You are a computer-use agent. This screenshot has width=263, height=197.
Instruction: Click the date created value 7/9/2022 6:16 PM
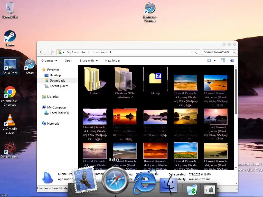click(x=200, y=174)
